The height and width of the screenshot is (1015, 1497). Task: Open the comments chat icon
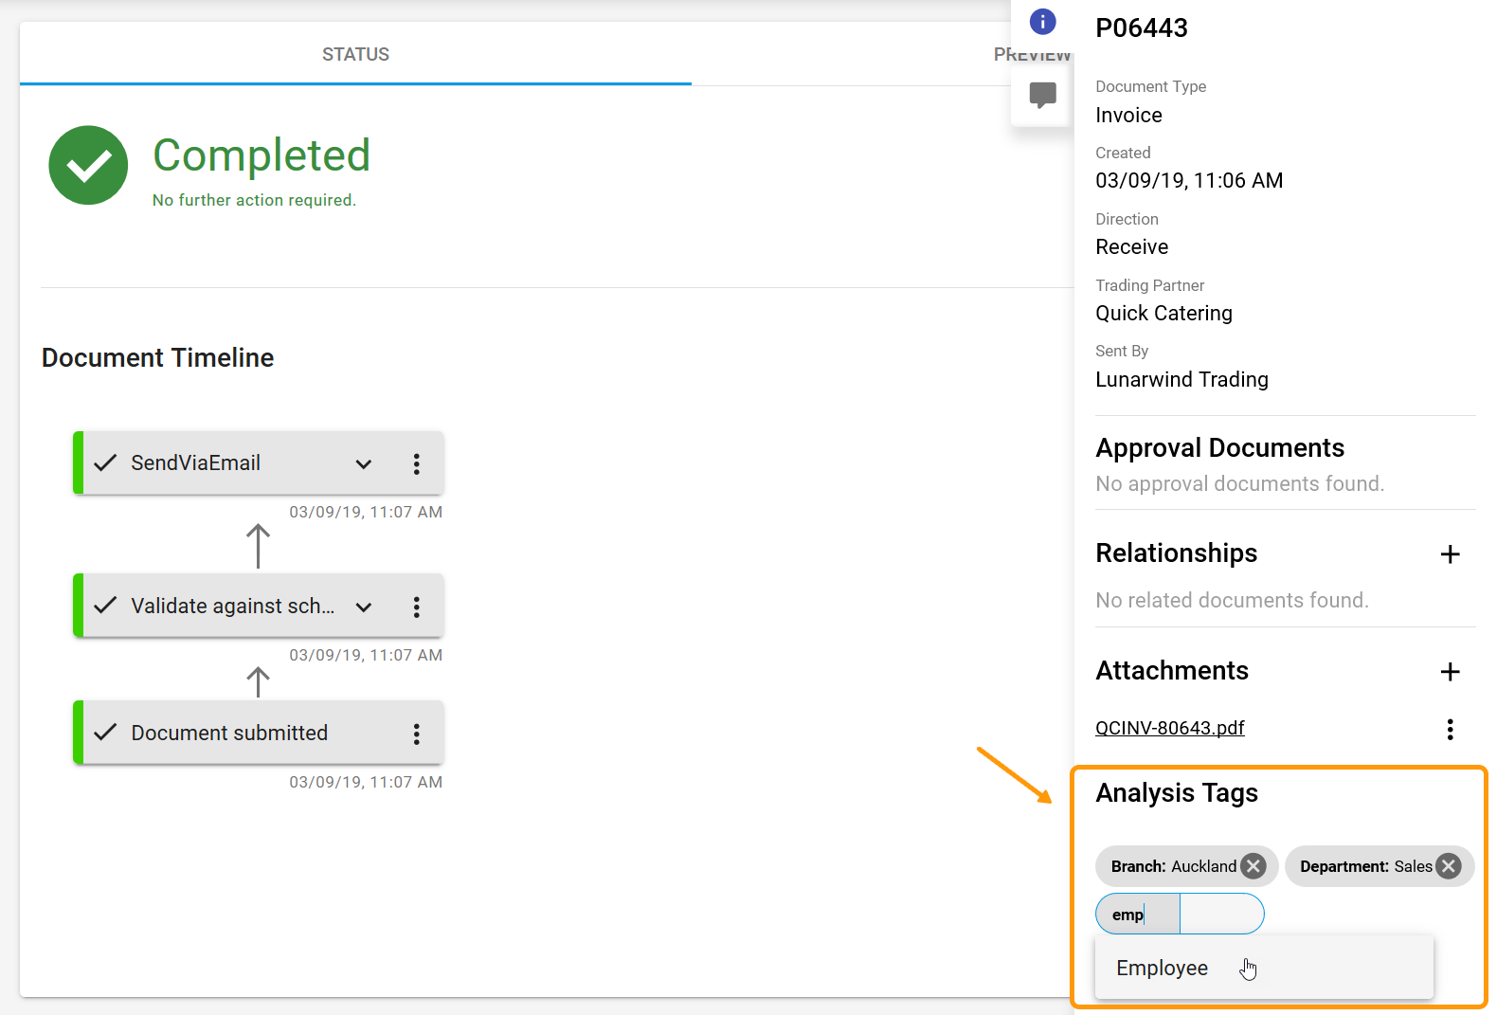tap(1042, 94)
